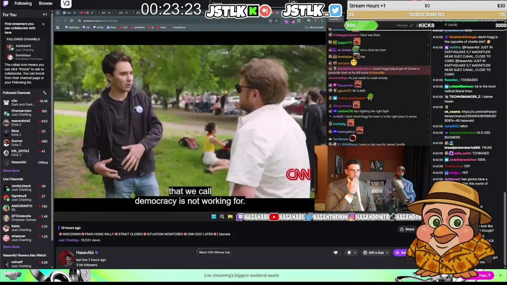Open the News bookmark
The height and width of the screenshot is (285, 507).
pos(111,27)
